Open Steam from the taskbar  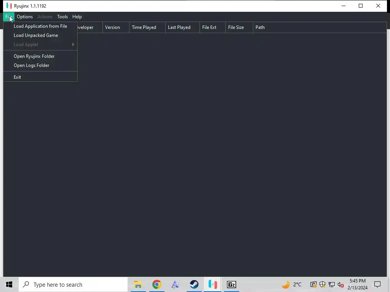coord(194,284)
